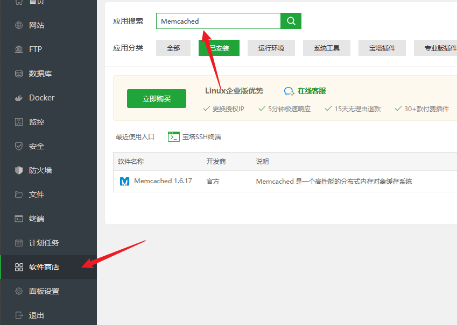Select the 已安装 category tab

coord(219,48)
